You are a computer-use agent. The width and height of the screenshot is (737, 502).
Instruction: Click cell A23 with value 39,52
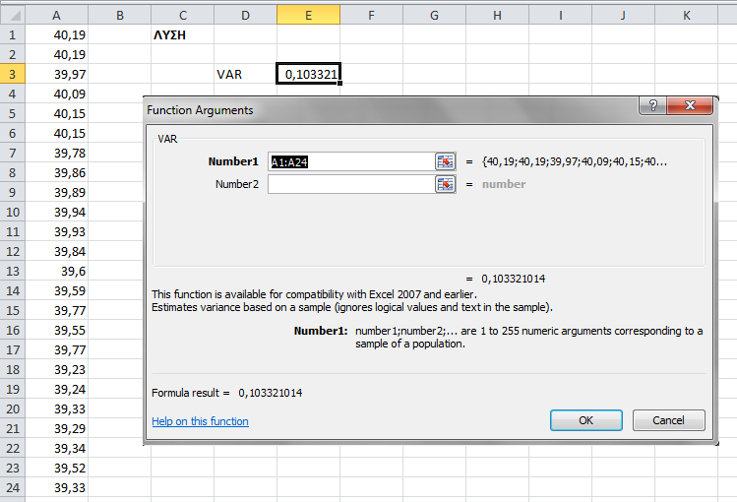(x=56, y=468)
